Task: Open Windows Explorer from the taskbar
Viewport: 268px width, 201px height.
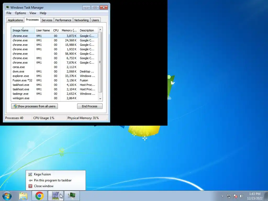Action: click(23, 196)
